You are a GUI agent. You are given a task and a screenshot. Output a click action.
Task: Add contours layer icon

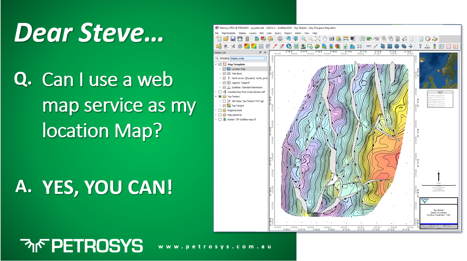(268, 46)
